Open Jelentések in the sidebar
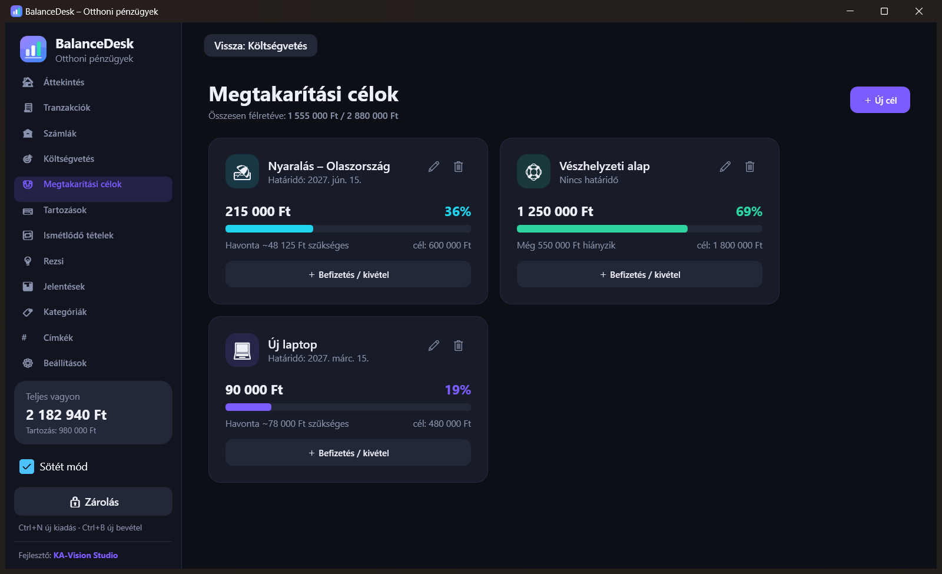This screenshot has width=942, height=574. [x=93, y=287]
